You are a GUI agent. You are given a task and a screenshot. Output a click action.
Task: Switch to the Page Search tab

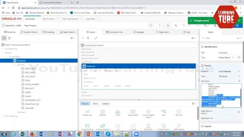pyautogui.click(x=162, y=32)
